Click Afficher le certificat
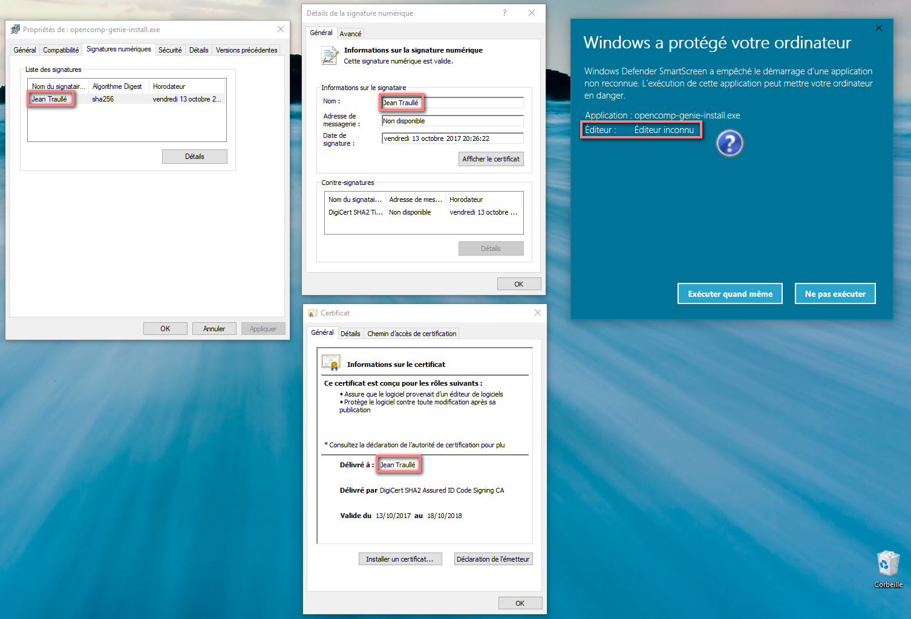The image size is (911, 619). coord(491,158)
